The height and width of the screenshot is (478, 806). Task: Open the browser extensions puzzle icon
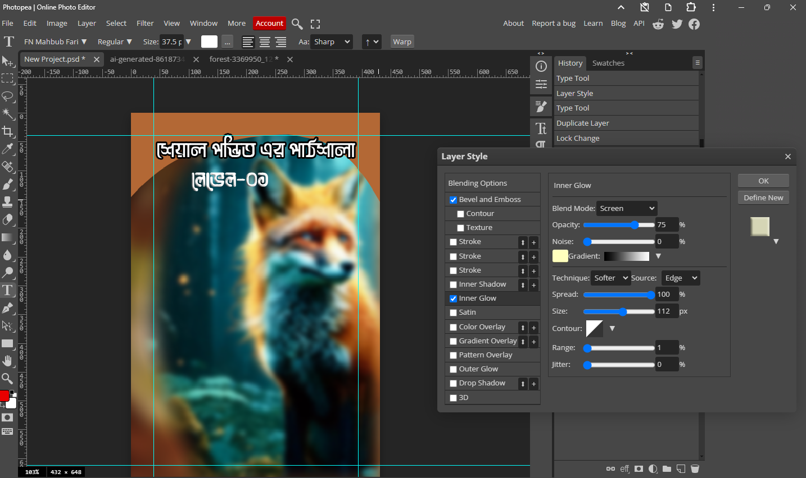(x=691, y=7)
